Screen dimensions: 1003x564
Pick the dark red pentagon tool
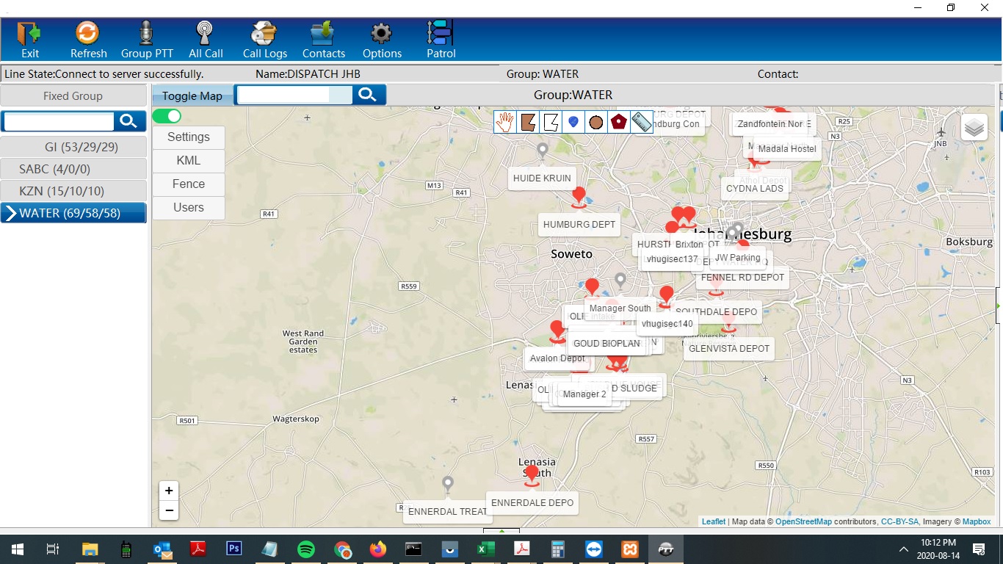tap(619, 122)
